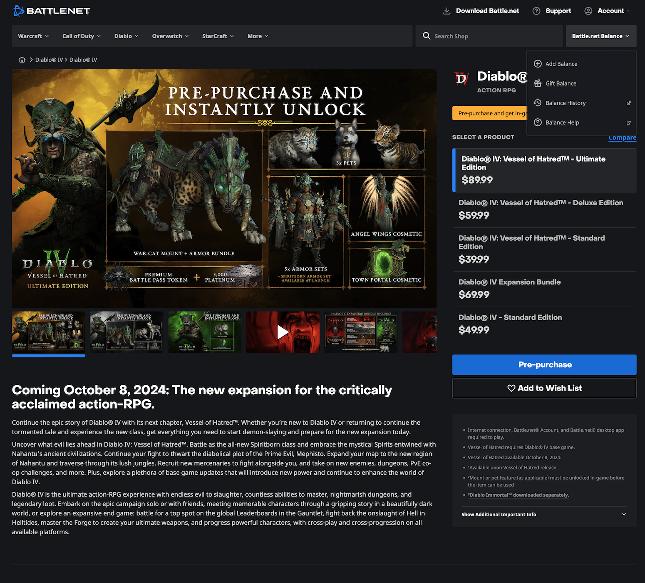Expand Show Additional Important Info
This screenshot has width=645, height=583.
coord(544,515)
